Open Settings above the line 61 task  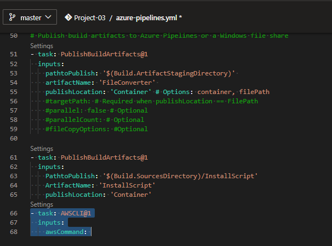(42, 148)
